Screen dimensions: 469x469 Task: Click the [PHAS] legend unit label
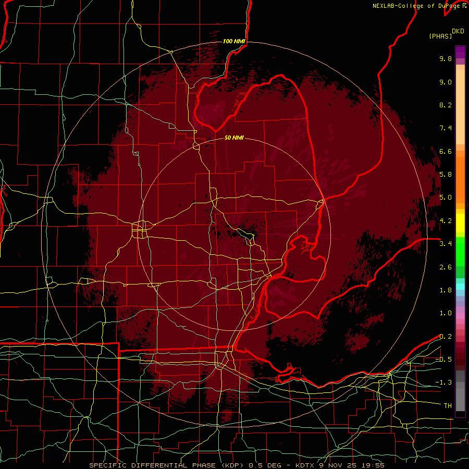point(440,36)
